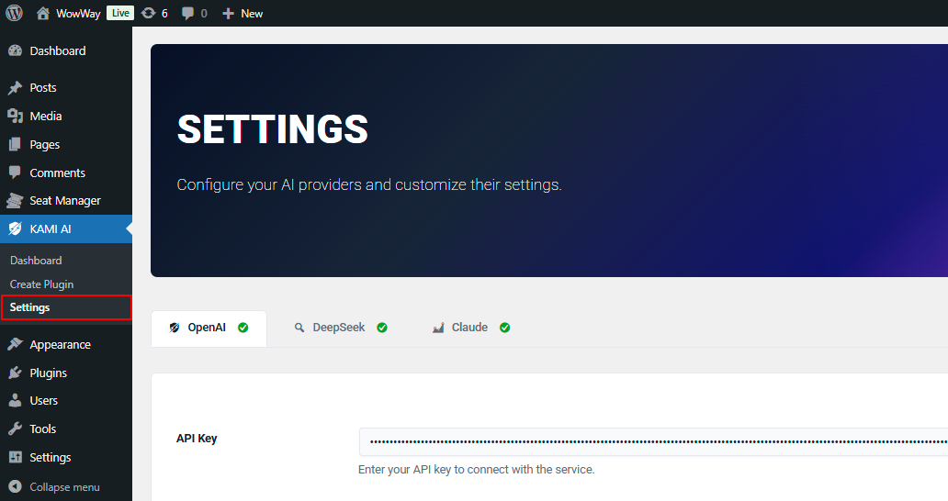This screenshot has width=948, height=501.
Task: Open the Seat Manager menu
Action: click(66, 200)
